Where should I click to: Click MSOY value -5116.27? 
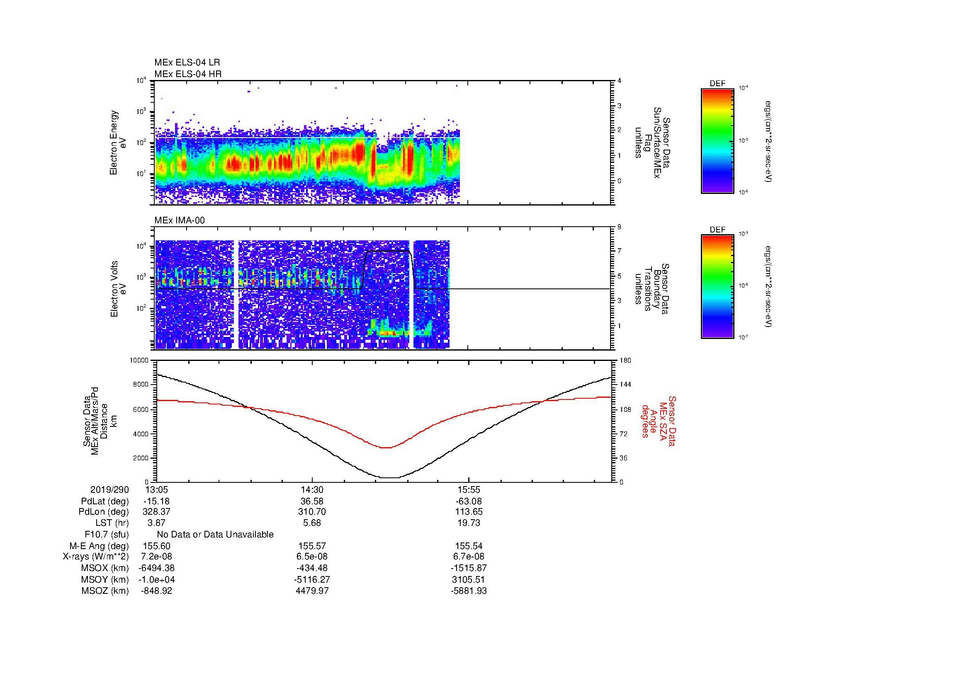click(312, 580)
